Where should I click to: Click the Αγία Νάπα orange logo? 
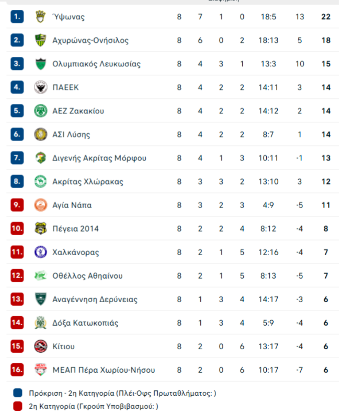[x=41, y=205]
